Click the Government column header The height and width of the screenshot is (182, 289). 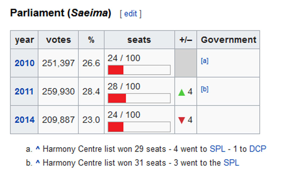(x=228, y=40)
